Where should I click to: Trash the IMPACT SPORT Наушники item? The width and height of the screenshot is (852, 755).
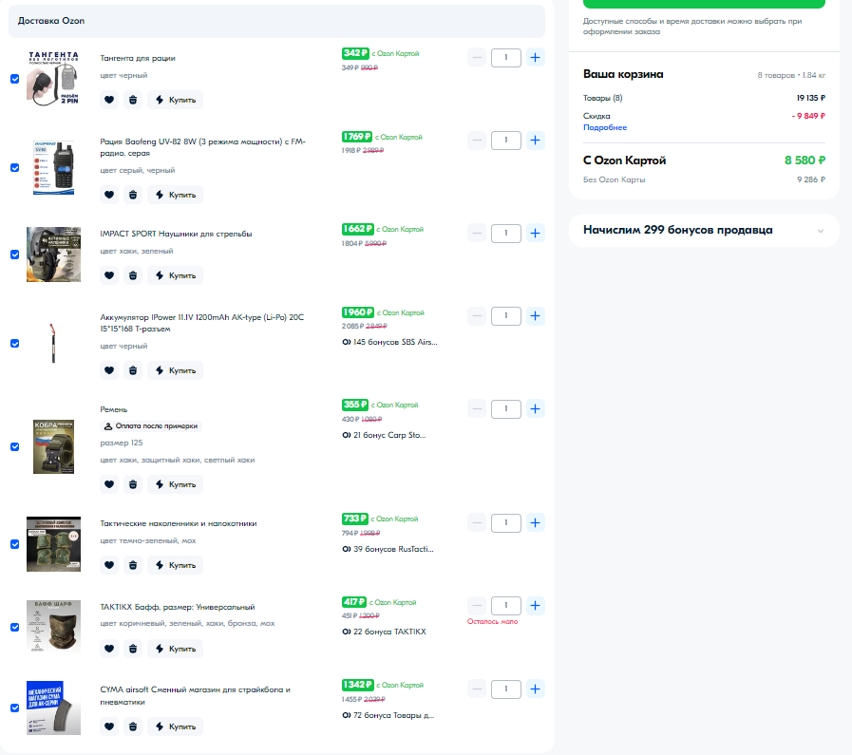[x=133, y=275]
